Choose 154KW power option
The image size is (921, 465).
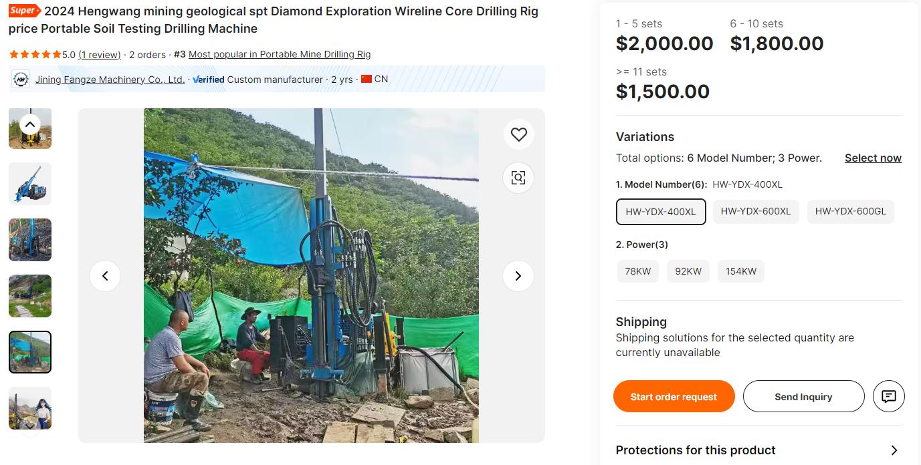point(741,271)
